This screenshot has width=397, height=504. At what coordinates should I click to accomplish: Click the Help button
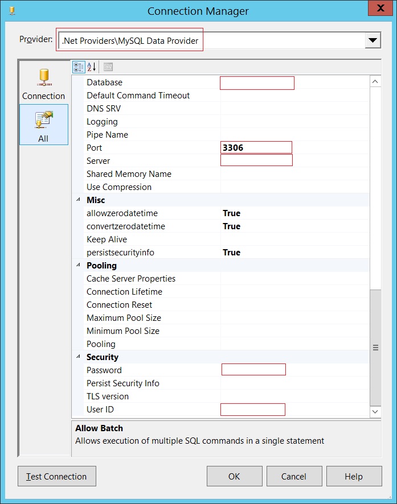(354, 476)
